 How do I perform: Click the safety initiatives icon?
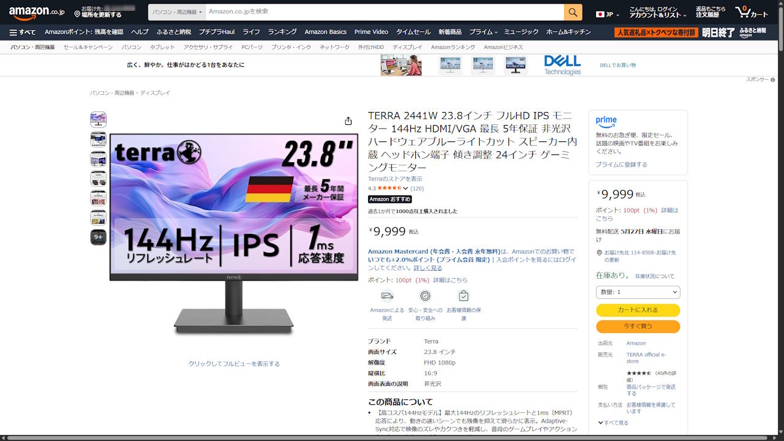[425, 296]
